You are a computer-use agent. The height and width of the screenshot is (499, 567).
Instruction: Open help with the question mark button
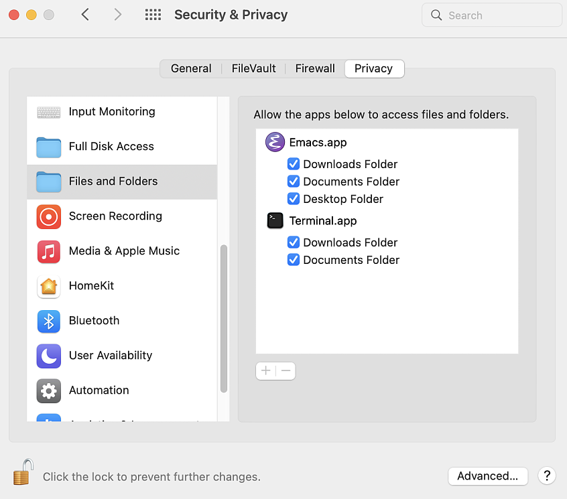coord(547,476)
